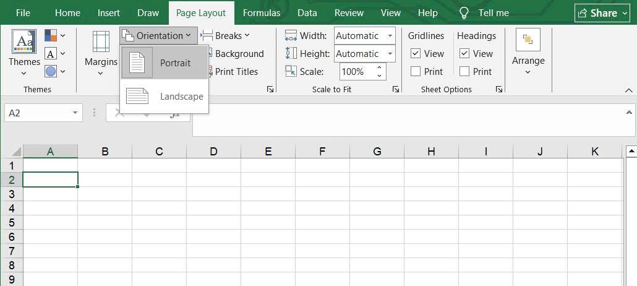Select column K header
This screenshot has height=286, width=637.
click(595, 151)
